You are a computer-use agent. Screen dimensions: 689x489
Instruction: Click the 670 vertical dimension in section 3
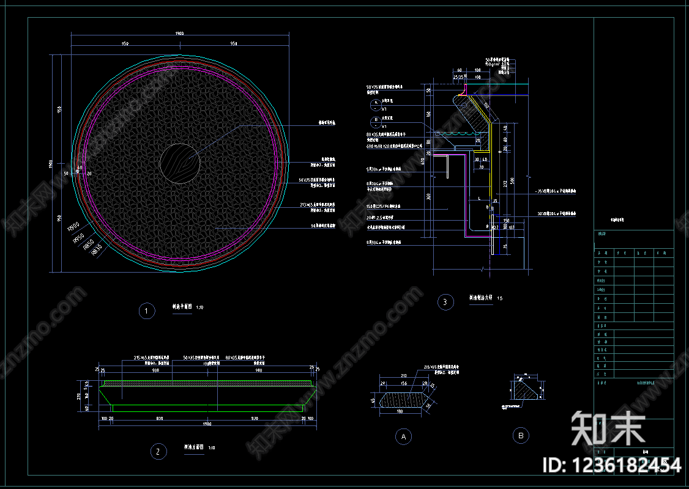pos(423,161)
